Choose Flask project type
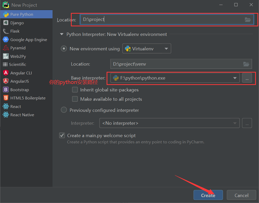 pos(26,31)
